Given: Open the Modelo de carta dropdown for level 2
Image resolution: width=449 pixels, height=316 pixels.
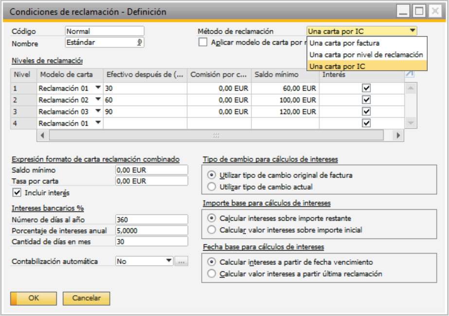Looking at the screenshot, I should (x=98, y=99).
